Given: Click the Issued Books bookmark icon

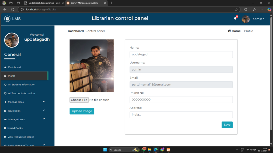Looking at the screenshot, I should [5, 128].
